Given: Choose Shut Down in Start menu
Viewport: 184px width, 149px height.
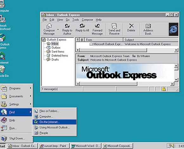Looking at the screenshot, I should 16,139.
